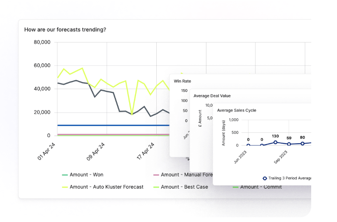337x222 pixels.
Task: Click the first zero data point at Jun 2023
Action: pos(248,145)
